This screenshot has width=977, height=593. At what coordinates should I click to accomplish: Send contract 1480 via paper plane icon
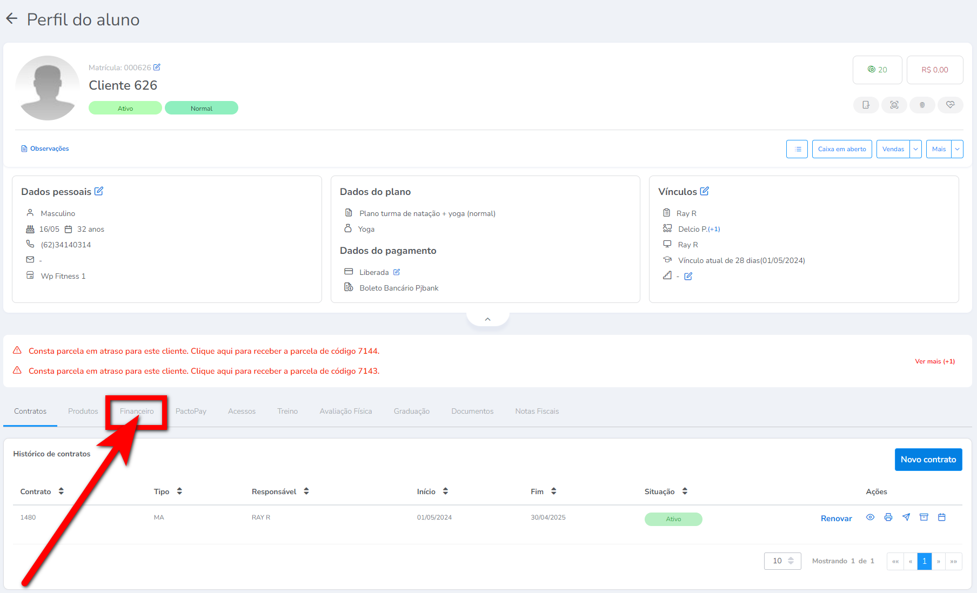[x=906, y=517]
